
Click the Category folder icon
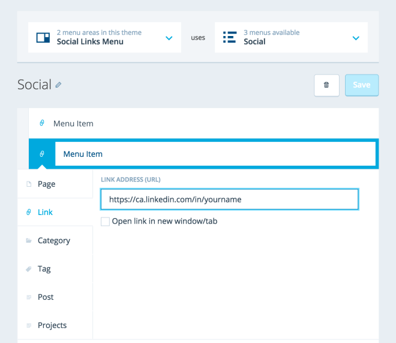(28, 241)
